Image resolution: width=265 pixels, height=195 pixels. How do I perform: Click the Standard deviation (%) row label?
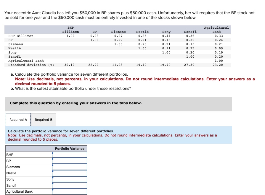(31, 65)
